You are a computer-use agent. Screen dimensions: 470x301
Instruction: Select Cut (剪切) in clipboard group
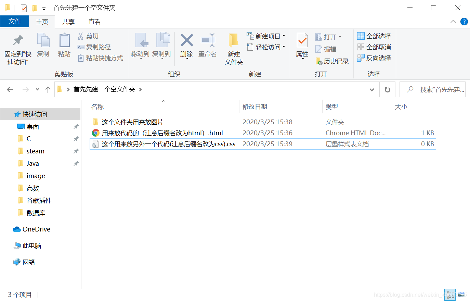(88, 36)
